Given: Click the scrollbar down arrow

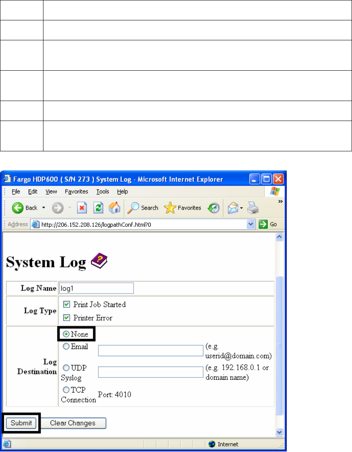Looking at the screenshot, I should (x=279, y=432).
